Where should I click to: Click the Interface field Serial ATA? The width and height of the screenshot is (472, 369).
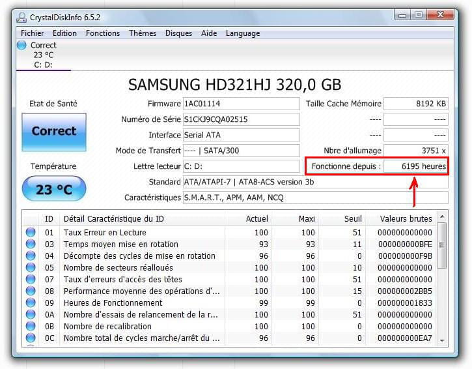tap(242, 135)
